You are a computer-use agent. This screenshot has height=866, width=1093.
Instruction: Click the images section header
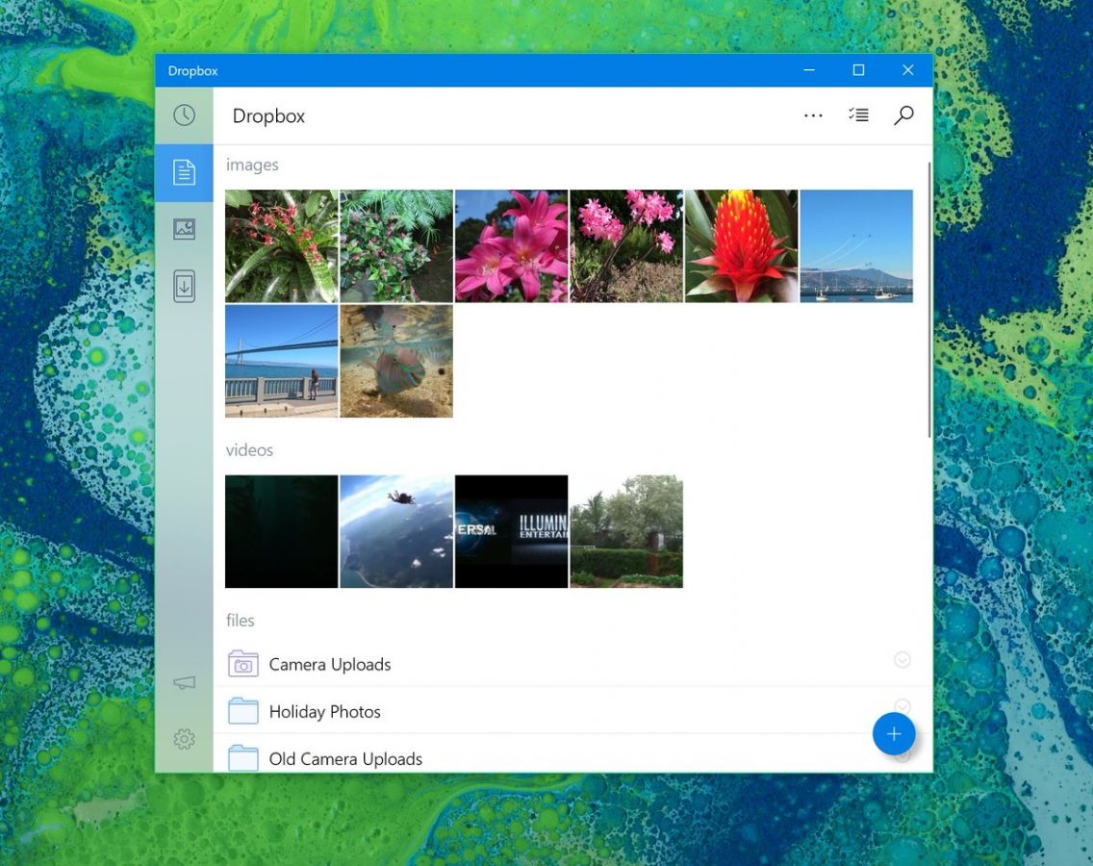[x=252, y=166]
